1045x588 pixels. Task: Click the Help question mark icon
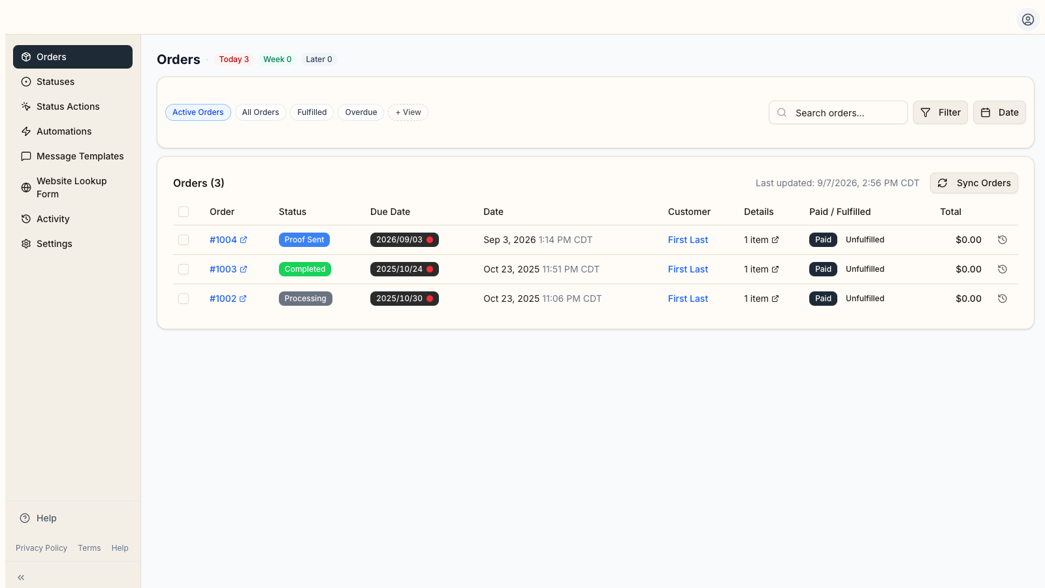(x=25, y=518)
